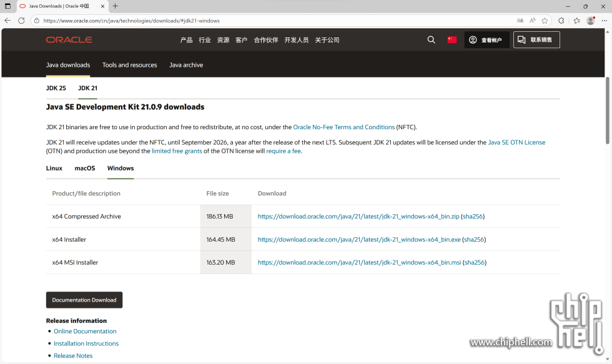Open the Edge profile avatar icon
The width and height of the screenshot is (612, 364).
point(590,21)
